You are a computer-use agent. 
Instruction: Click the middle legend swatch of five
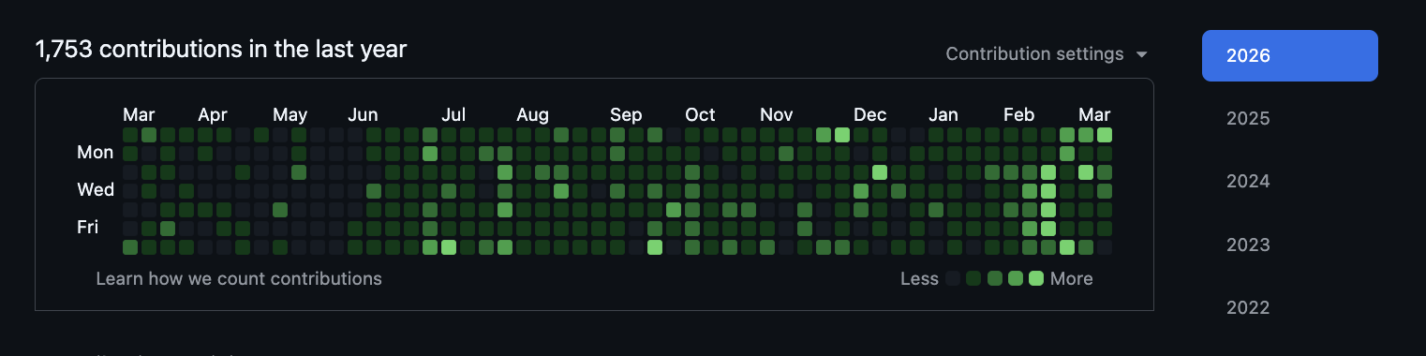tap(994, 278)
